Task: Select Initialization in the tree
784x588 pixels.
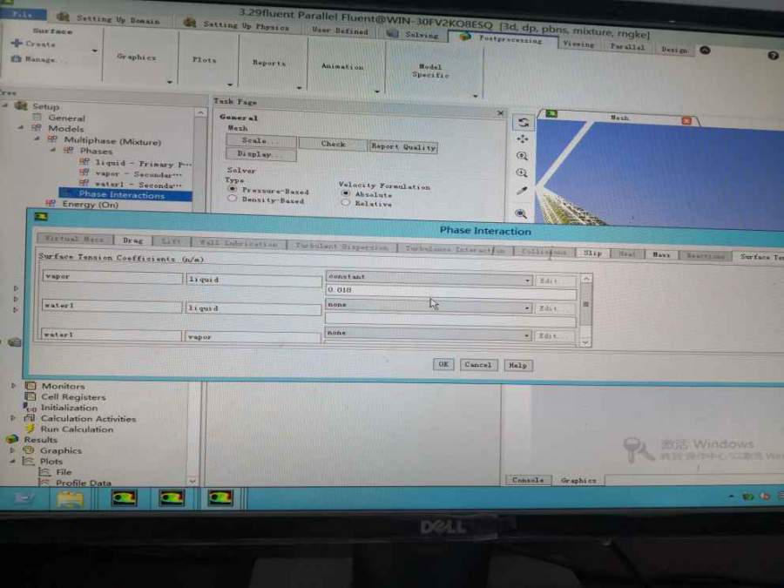Action: point(69,408)
